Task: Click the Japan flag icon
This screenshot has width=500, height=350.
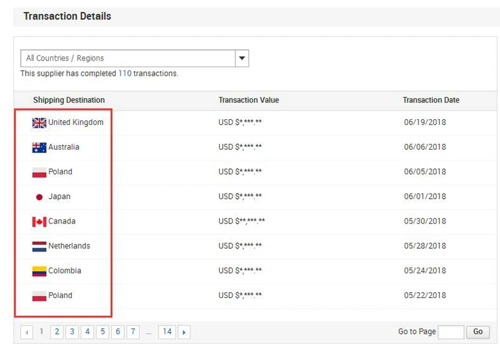Action: click(x=39, y=197)
